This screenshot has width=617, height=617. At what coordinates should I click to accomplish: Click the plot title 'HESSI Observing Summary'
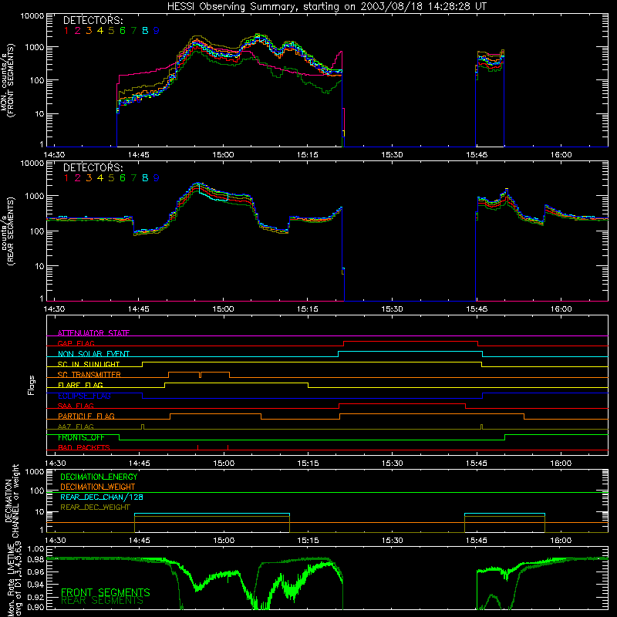[x=231, y=7]
